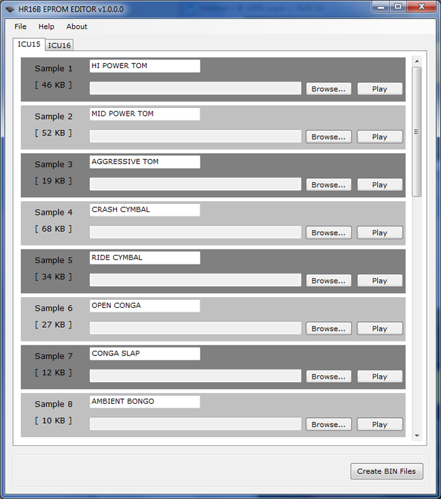Click Sample 1 file path field
Screen dimensions: 441x499
click(195, 88)
